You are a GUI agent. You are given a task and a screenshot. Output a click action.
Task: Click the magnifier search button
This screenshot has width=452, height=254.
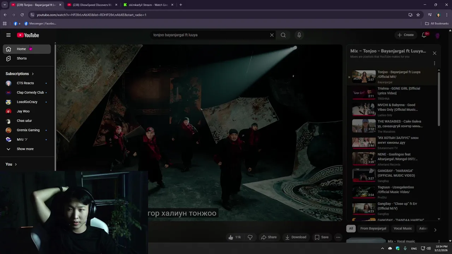[x=283, y=35]
